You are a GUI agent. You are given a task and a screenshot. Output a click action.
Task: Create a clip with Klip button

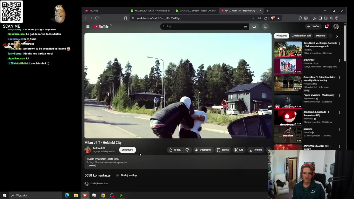[239, 150]
